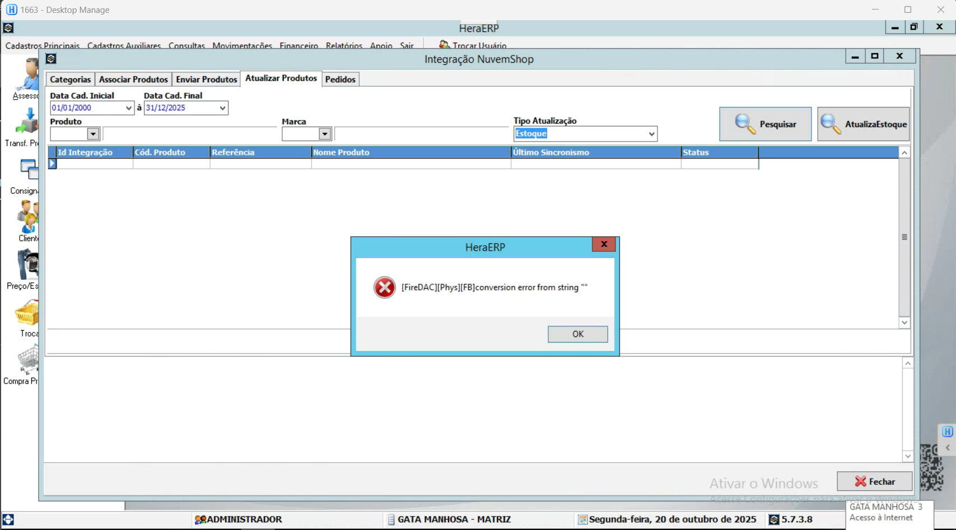Click OK in the HeraERP error dialog
Screen dimensions: 956x530
click(577, 334)
